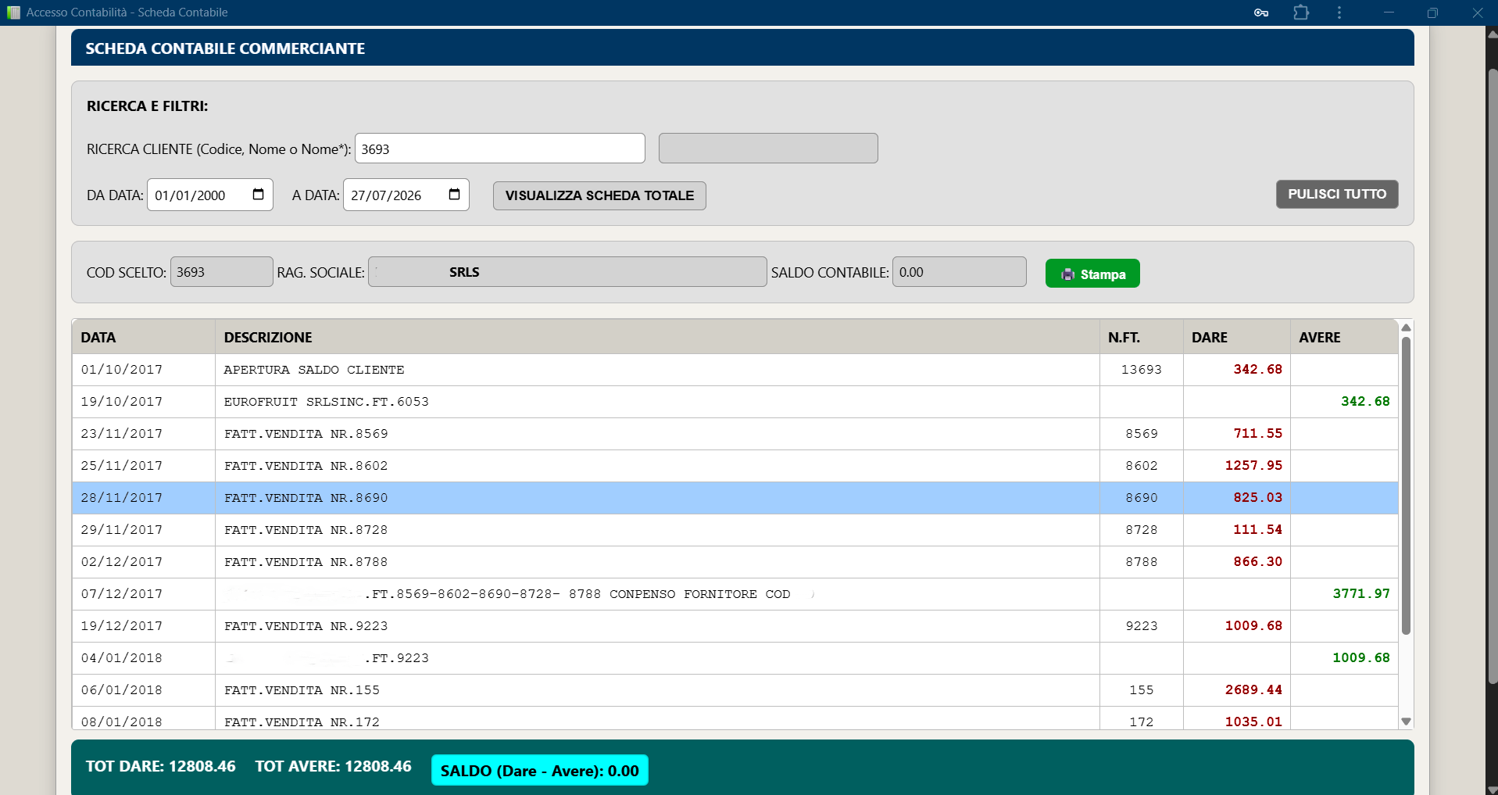This screenshot has height=795, width=1498.
Task: Click VISUALIZZA SCHEDA TOTALE button
Action: [x=599, y=195]
